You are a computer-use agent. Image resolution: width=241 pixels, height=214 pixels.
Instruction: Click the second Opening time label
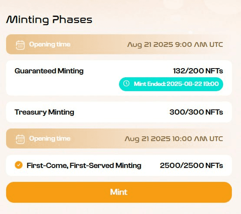pos(50,138)
